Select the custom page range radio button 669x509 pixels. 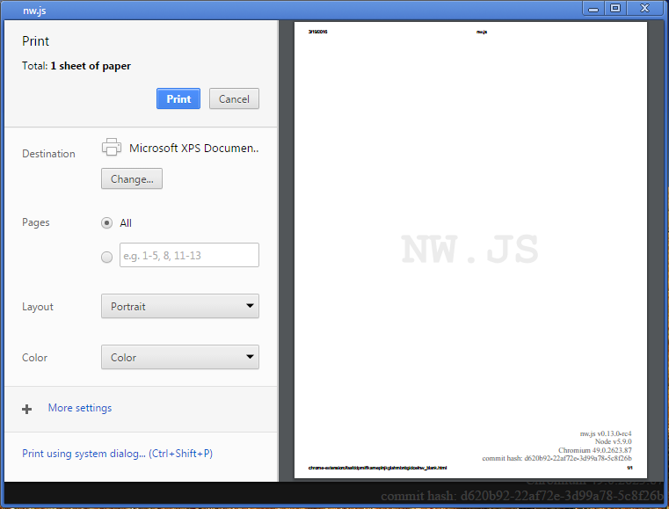(107, 257)
